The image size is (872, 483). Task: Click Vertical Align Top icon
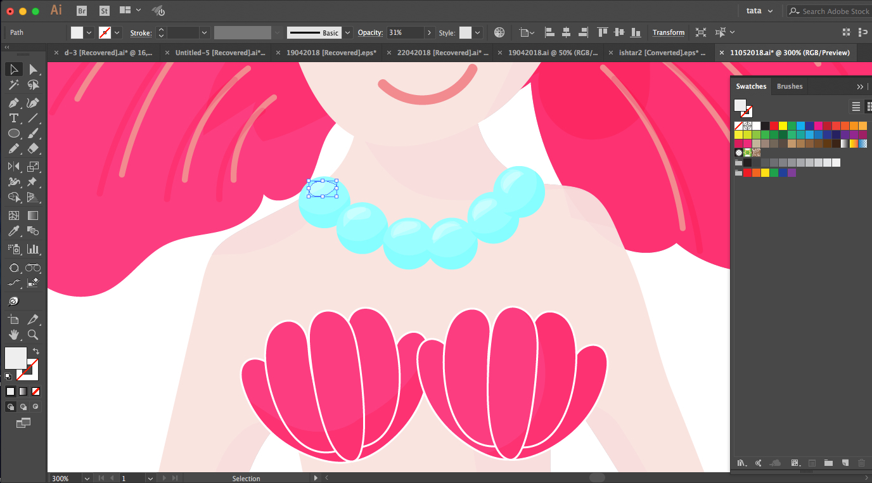tap(602, 32)
